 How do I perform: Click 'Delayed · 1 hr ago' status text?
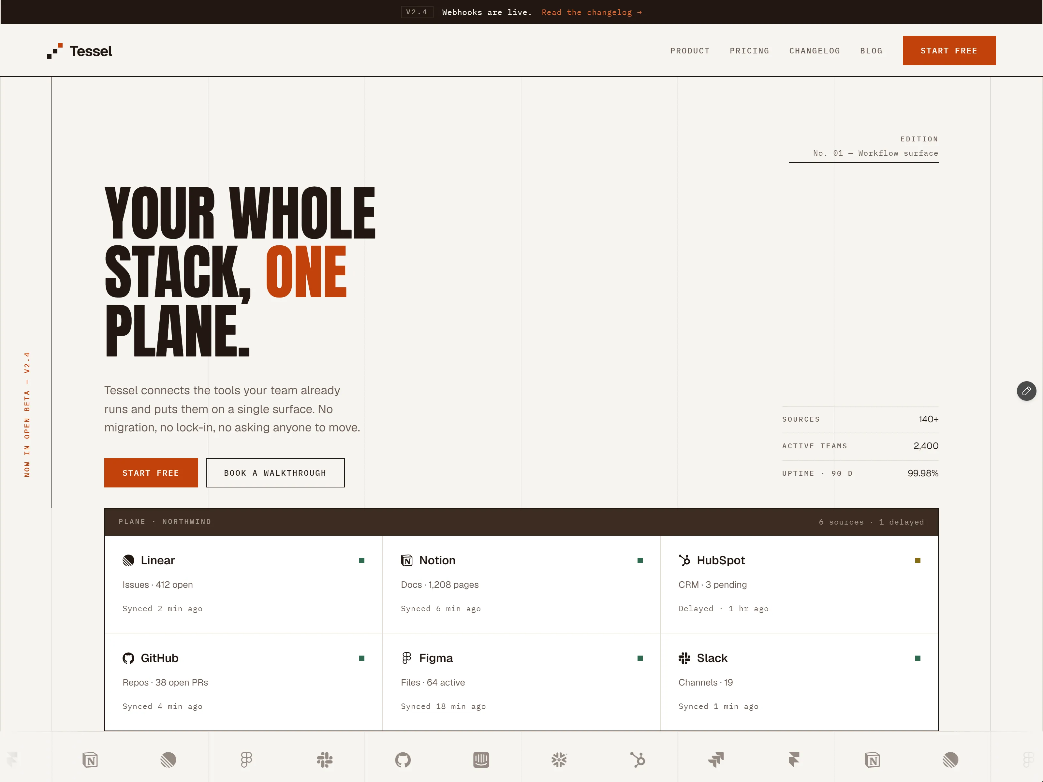[x=723, y=609]
